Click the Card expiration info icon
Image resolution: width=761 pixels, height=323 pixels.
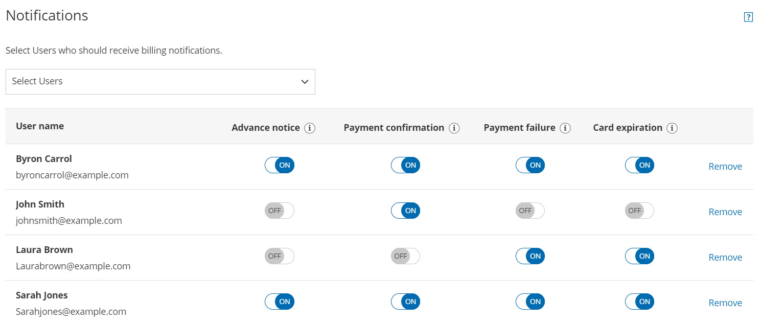point(672,128)
